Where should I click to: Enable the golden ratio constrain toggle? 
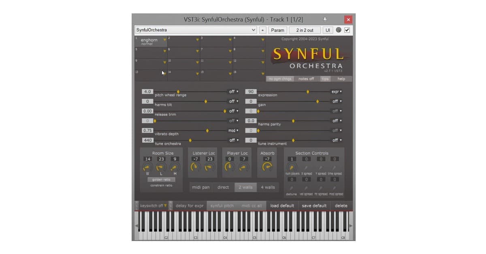pyautogui.click(x=161, y=179)
